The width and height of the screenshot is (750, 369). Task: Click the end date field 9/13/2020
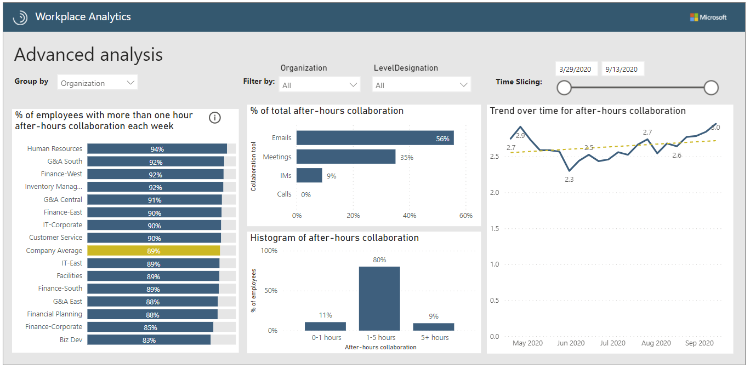[x=622, y=69]
